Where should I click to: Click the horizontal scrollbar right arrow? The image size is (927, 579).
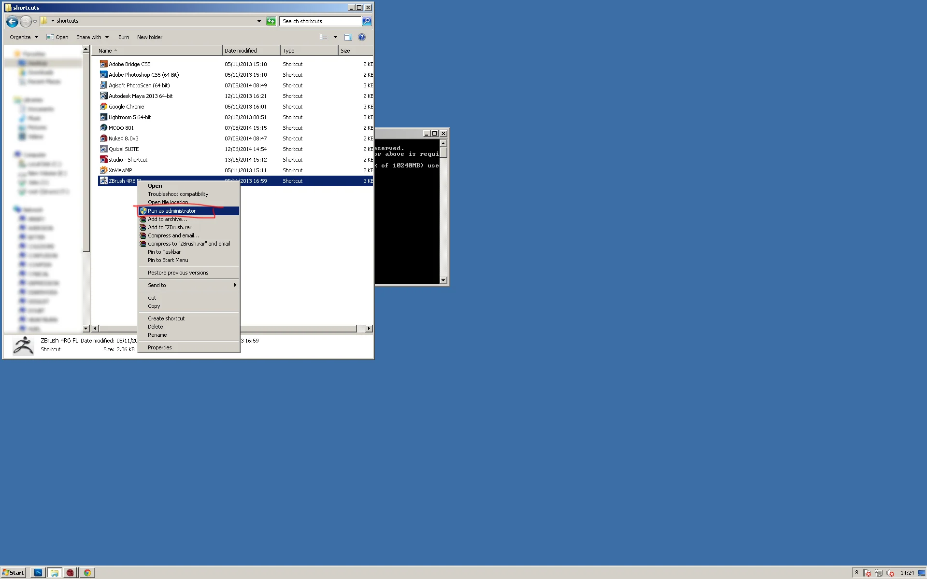tap(369, 329)
